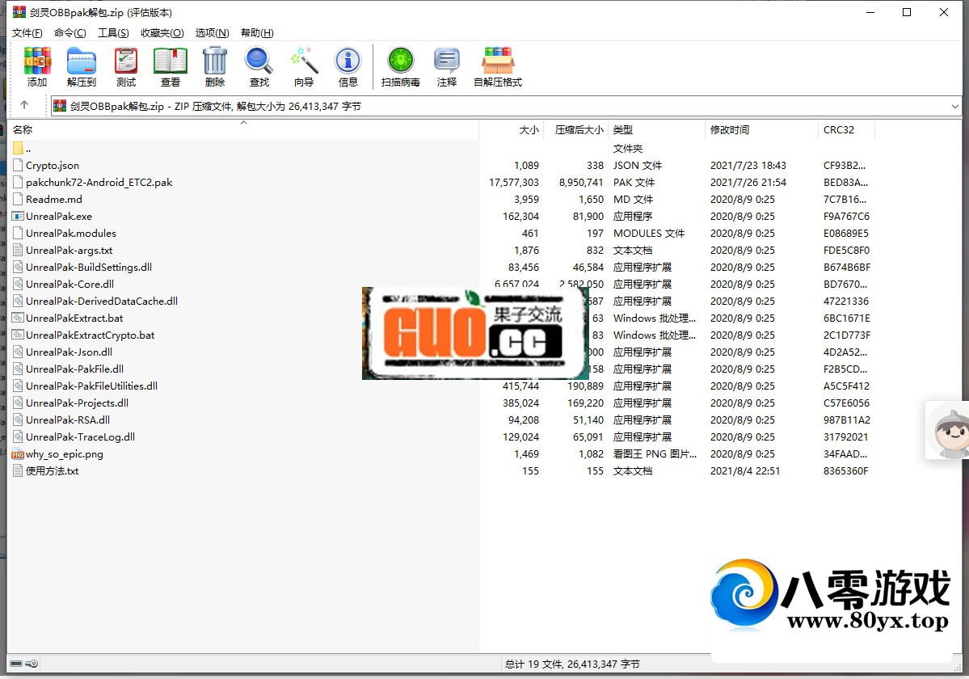Click the 使用方法.txt document icon
Image resolution: width=969 pixels, height=679 pixels.
click(18, 470)
